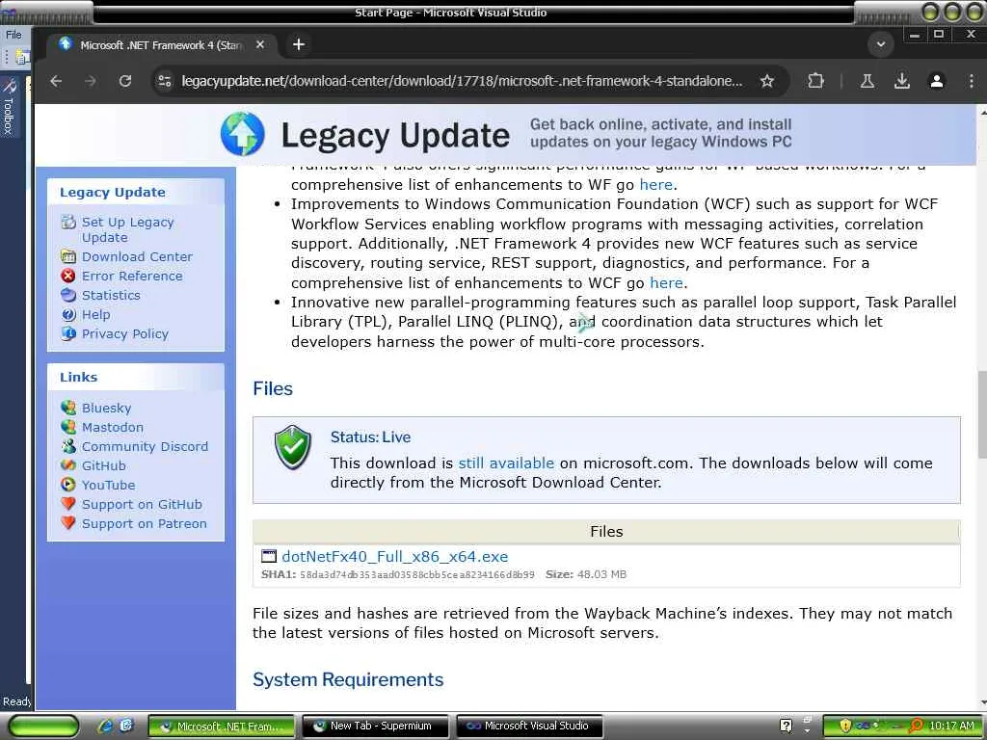Image resolution: width=987 pixels, height=740 pixels.
Task: Launch Internet Explorer from quick launch
Action: point(105,727)
